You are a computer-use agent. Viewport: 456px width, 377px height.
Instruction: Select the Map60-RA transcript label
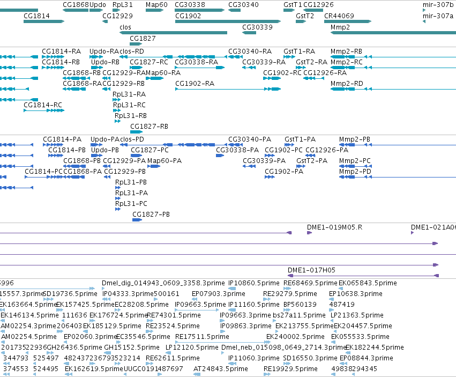coord(163,73)
